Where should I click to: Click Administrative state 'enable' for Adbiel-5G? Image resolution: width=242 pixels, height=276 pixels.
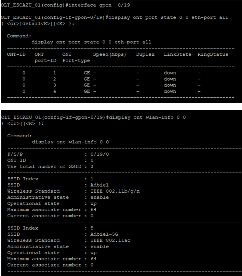point(99,246)
